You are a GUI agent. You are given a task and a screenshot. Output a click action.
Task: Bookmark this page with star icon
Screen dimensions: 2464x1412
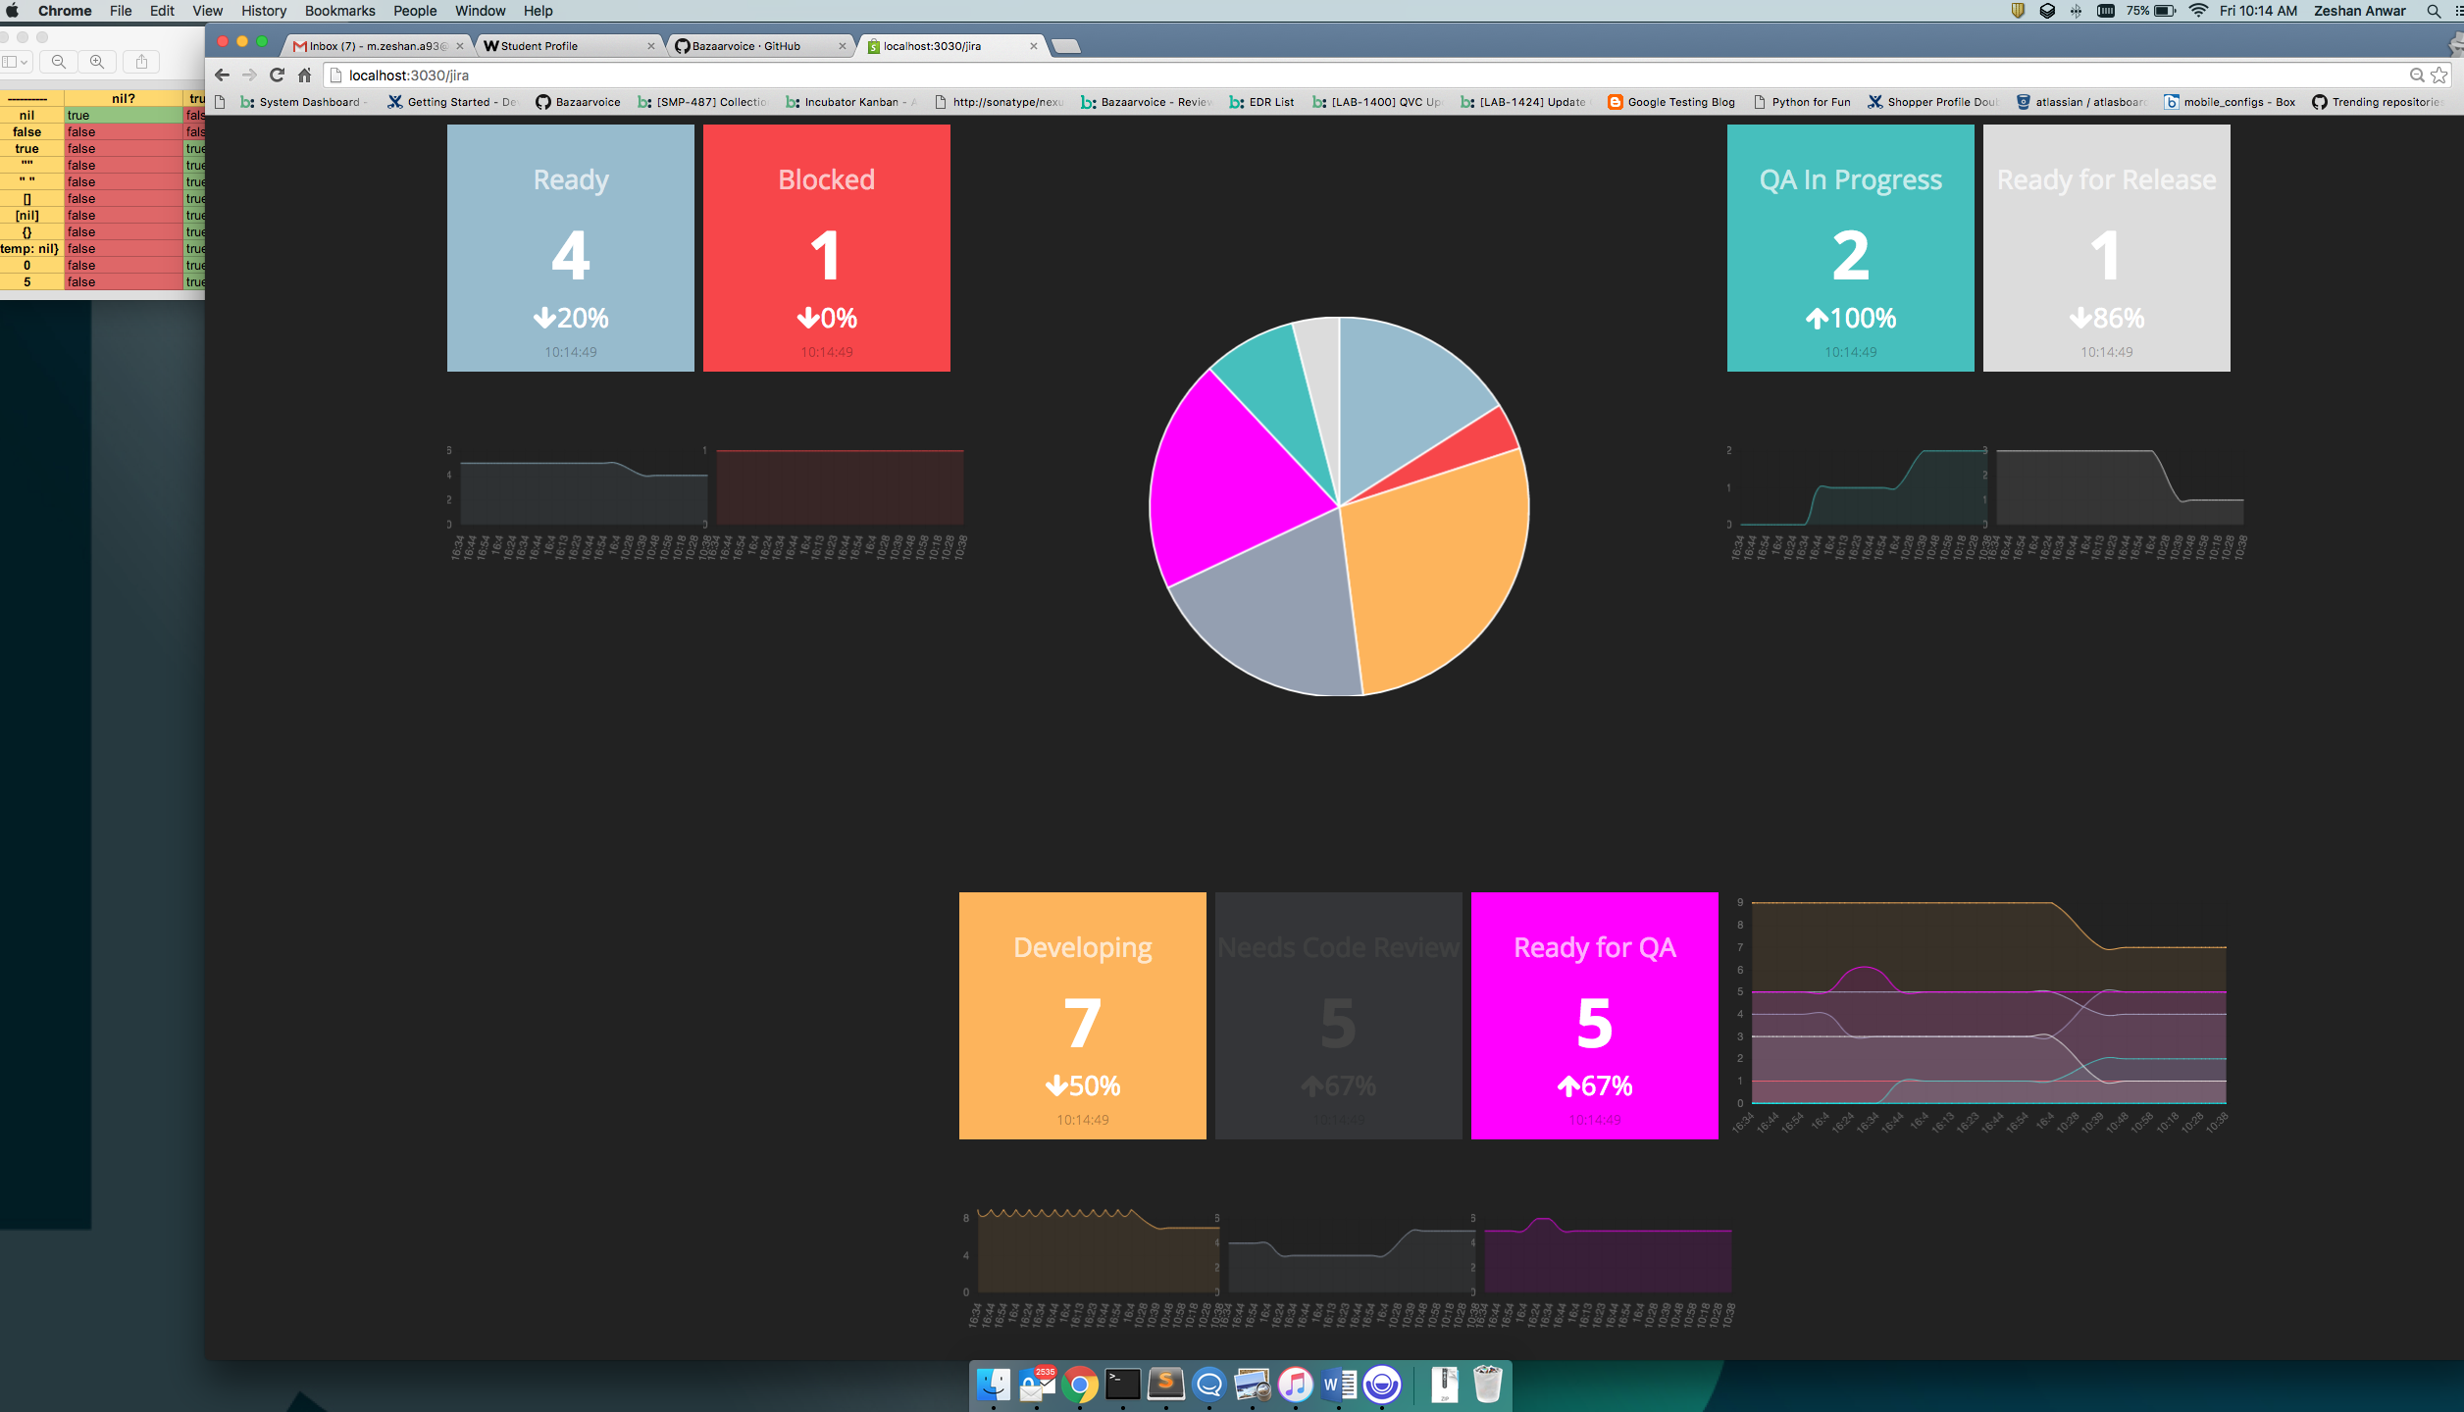pos(2439,76)
